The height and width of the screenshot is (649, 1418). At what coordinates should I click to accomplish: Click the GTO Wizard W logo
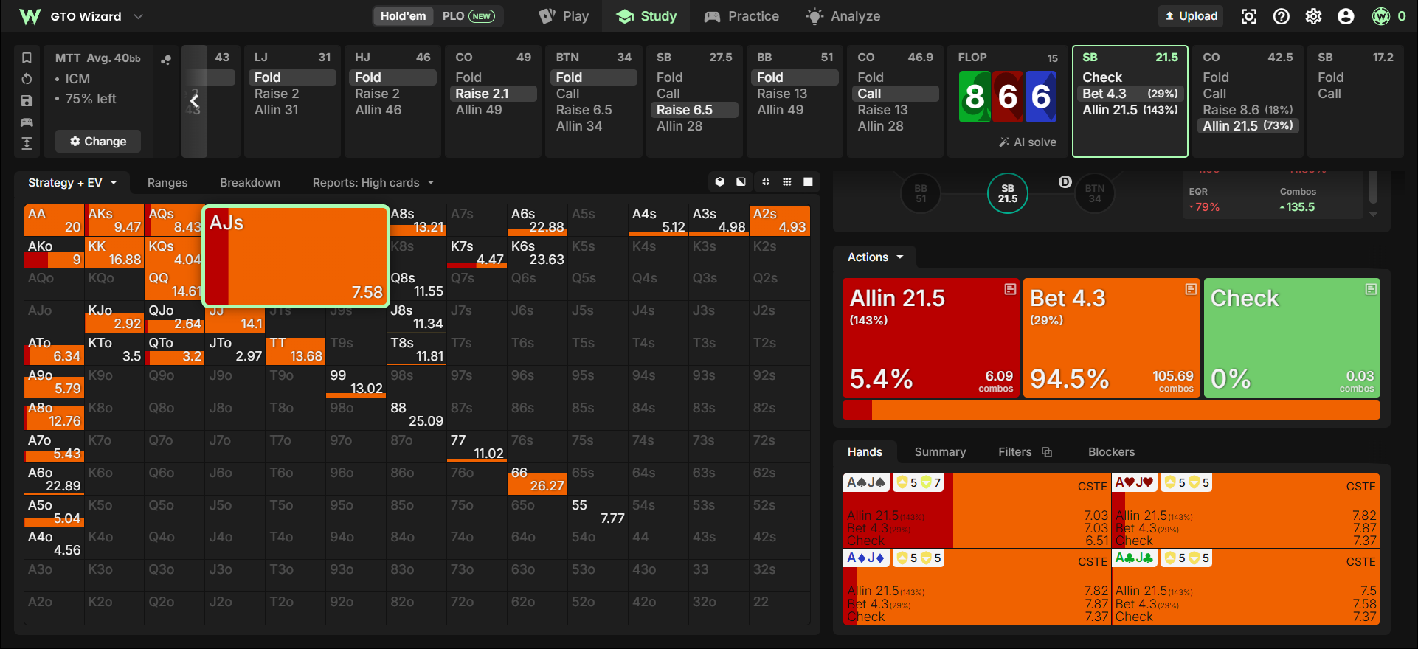(x=30, y=16)
